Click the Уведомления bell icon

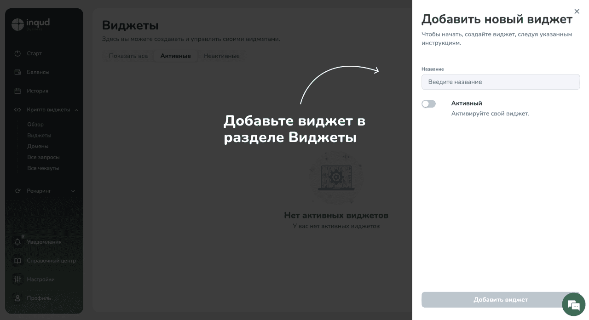[x=17, y=242]
